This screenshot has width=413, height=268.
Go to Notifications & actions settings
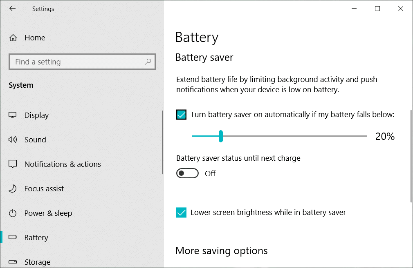63,164
